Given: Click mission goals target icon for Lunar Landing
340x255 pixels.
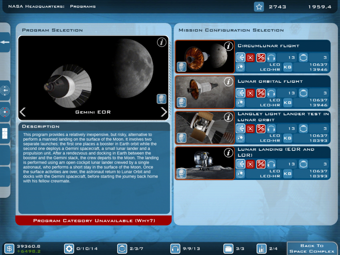Looking at the screenshot, I should 240,164.
